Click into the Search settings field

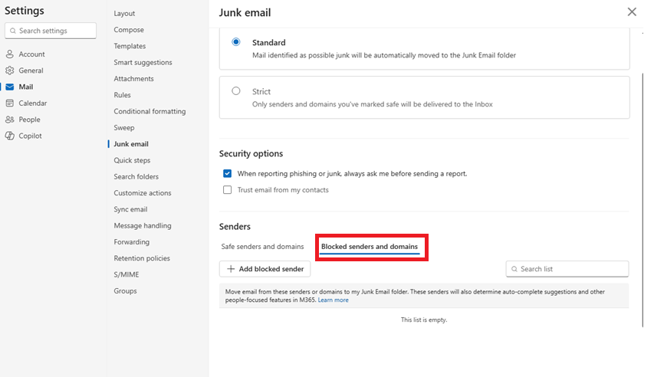(51, 31)
